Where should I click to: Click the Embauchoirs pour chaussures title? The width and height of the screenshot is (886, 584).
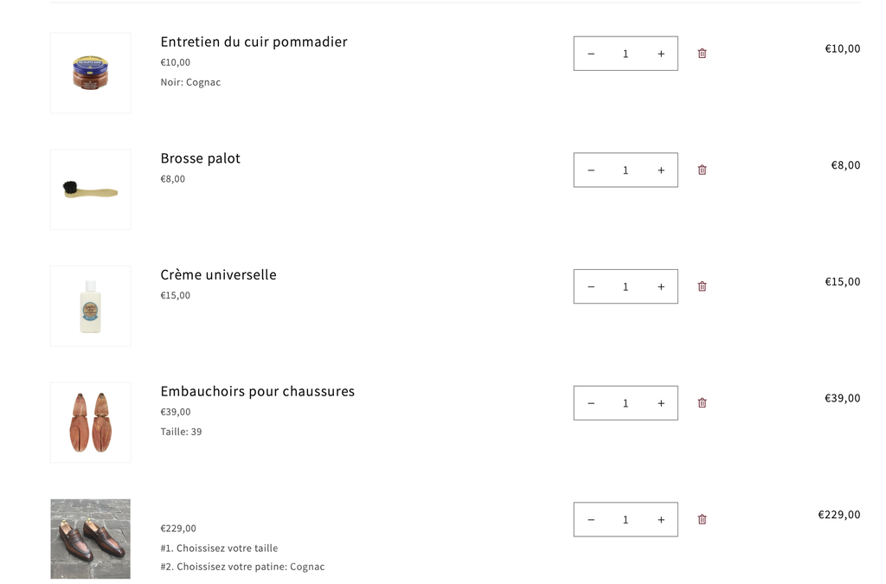(257, 391)
